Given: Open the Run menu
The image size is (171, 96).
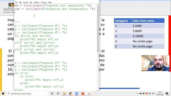Looking at the screenshot, I should tap(31, 2).
